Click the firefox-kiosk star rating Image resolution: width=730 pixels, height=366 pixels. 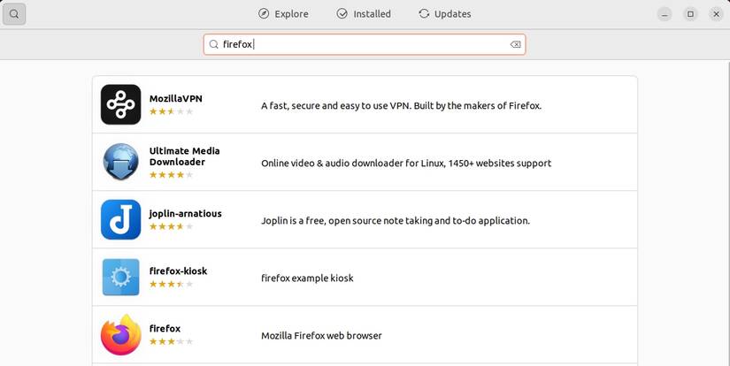(x=171, y=284)
